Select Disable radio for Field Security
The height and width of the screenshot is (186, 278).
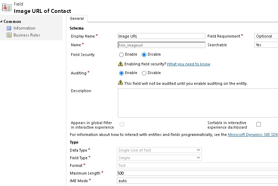144,55
